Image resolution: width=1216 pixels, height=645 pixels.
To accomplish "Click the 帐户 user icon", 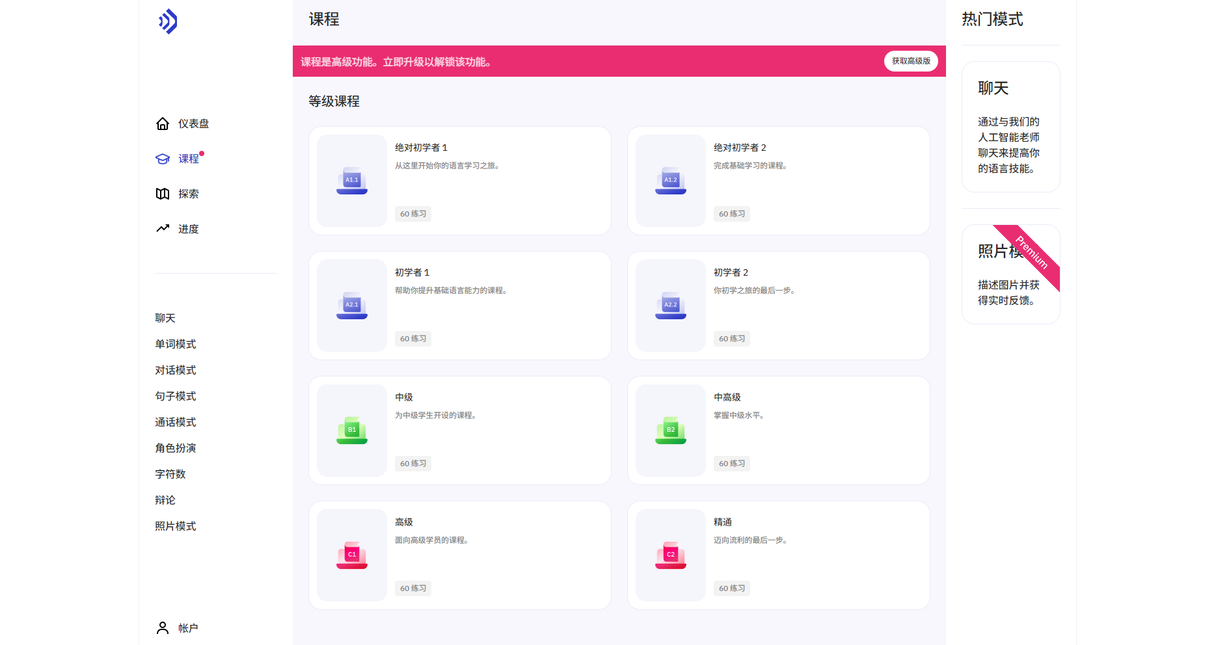I will [x=163, y=627].
